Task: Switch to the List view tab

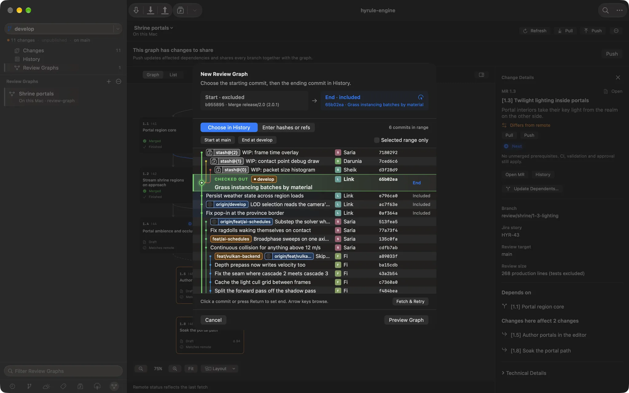Action: [x=173, y=75]
